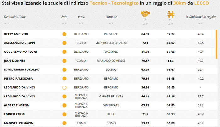
Task: Click hollow Ente circle for Leonardo Da Vinci Bergamo
Action: (64, 88)
